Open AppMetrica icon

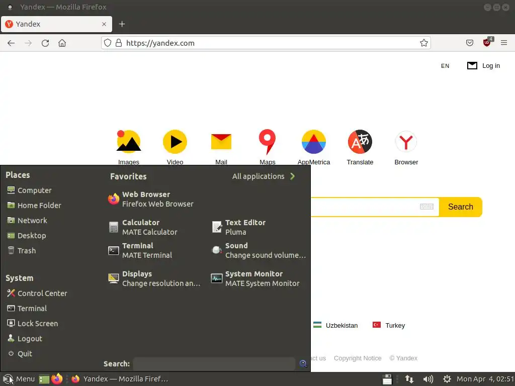[314, 142]
